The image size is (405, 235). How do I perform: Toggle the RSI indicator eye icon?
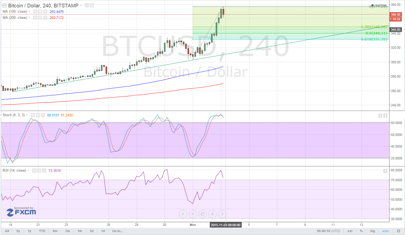(34, 171)
